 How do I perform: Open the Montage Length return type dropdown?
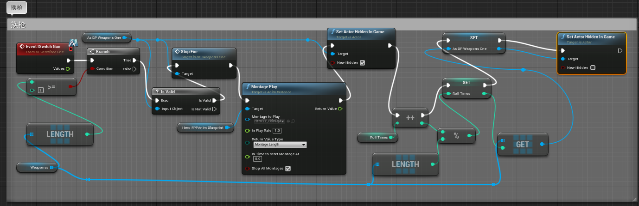pyautogui.click(x=280, y=145)
